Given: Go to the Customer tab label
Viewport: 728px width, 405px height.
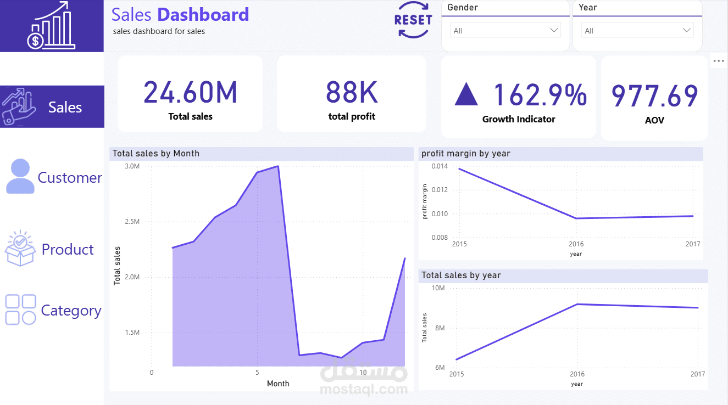Looking at the screenshot, I should click(x=70, y=177).
